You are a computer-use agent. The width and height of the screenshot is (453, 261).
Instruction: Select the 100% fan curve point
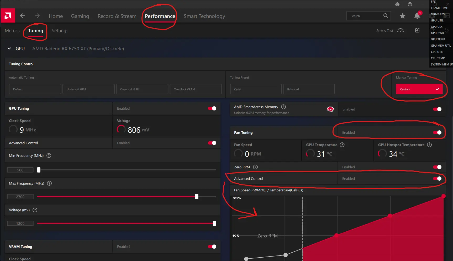(443, 196)
